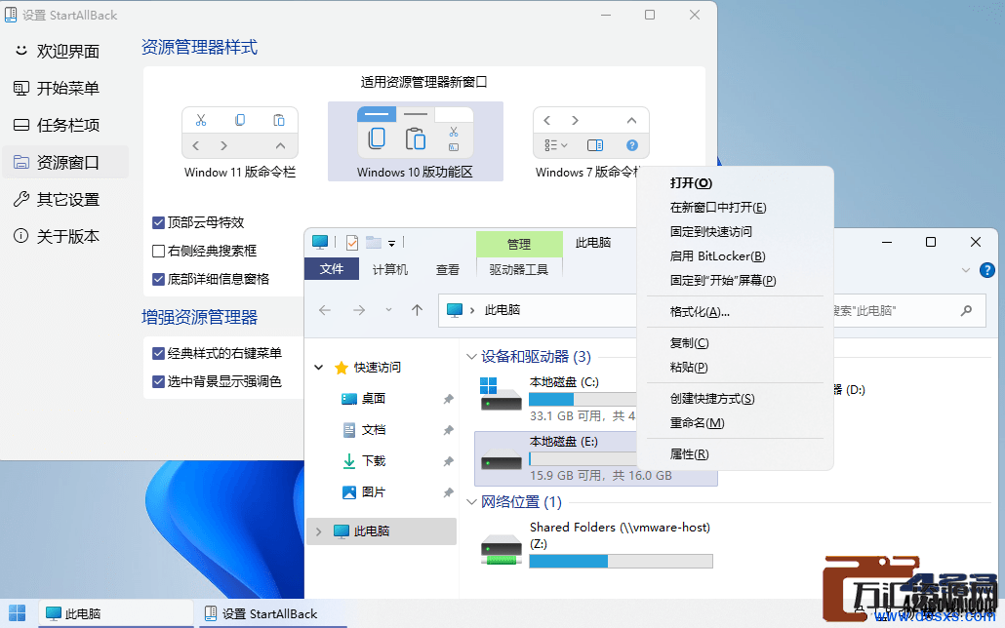The width and height of the screenshot is (1005, 628).
Task: Click the search magnifier icon in Explorer
Action: [967, 311]
